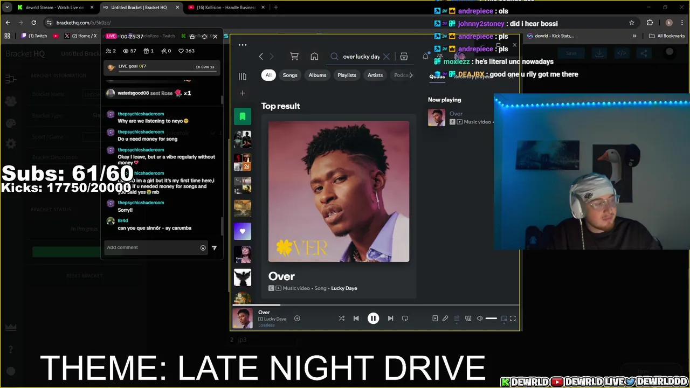This screenshot has width=690, height=388.
Task: Switch to dewrld Stream browser tab
Action: (54, 8)
